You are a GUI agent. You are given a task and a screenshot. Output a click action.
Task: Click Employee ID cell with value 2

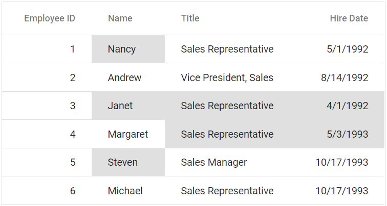click(73, 78)
